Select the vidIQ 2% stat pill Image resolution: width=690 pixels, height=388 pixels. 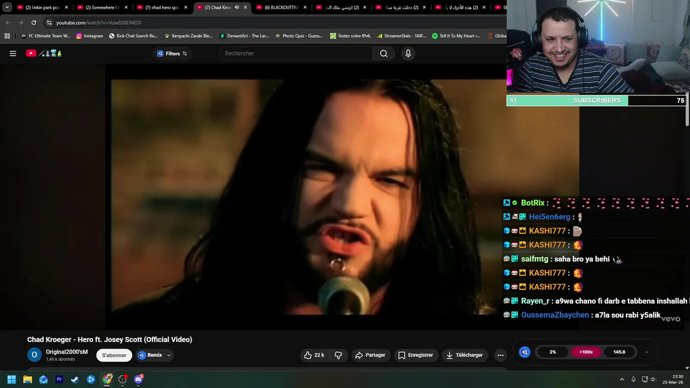pyautogui.click(x=553, y=352)
